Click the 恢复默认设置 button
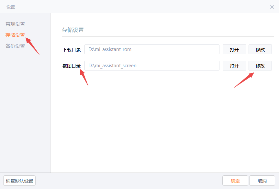Screen dimensions: 279x189 (x=19, y=181)
